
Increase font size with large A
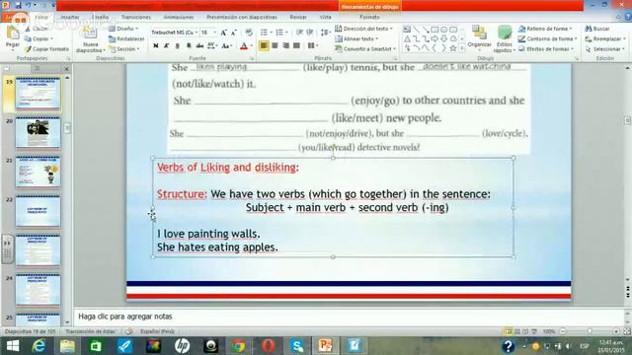pyautogui.click(x=224, y=33)
